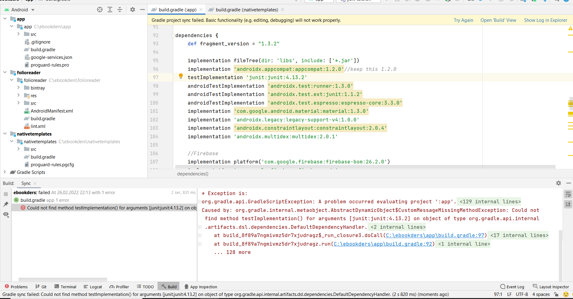Hide the Project panel with minus icon
Image resolution: width=573 pixels, height=299 pixels.
click(142, 10)
